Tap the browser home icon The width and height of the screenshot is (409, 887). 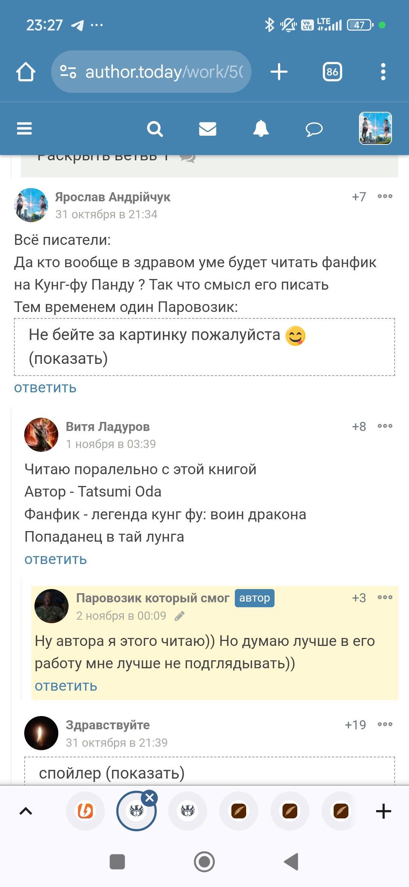tap(26, 72)
